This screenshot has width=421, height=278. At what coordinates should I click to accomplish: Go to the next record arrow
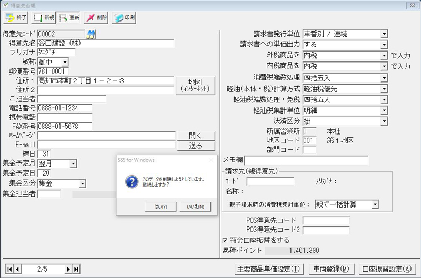[68, 269]
